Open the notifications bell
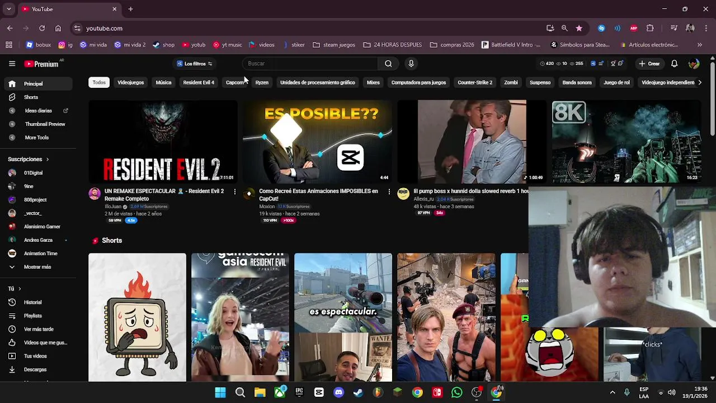Image resolution: width=716 pixels, height=403 pixels. [x=674, y=64]
